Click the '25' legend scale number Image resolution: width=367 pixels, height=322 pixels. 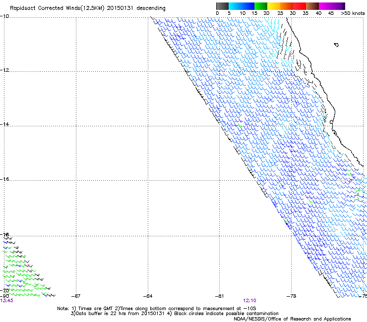280,13
